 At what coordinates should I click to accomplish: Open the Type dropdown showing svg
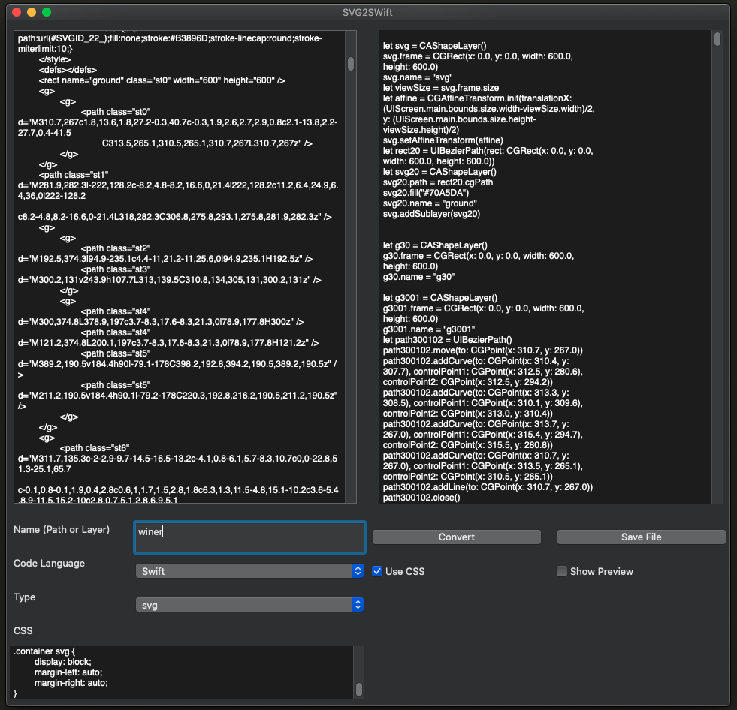tap(249, 605)
